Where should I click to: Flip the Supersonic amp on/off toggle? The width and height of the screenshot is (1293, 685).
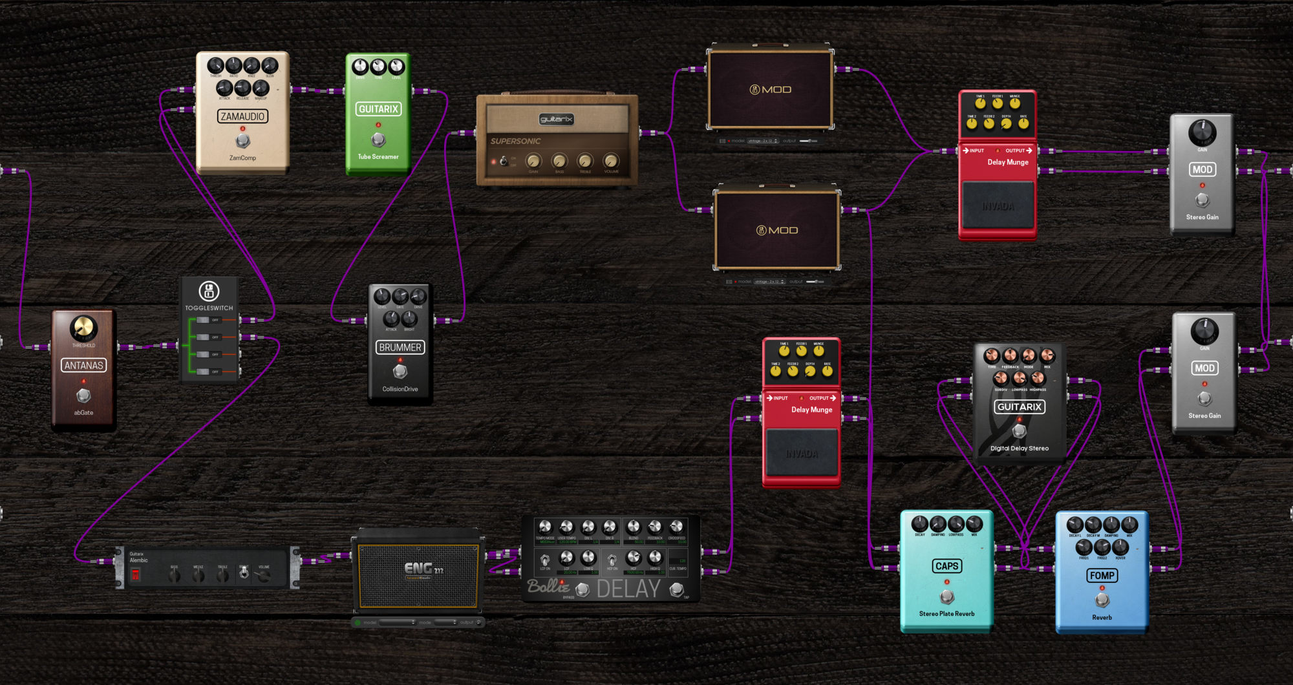pos(504,161)
